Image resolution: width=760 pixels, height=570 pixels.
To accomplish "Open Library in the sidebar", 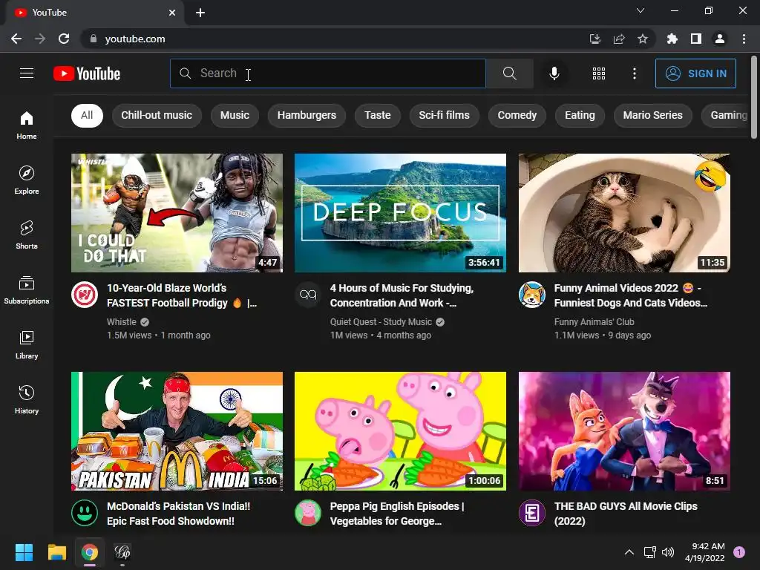I will coord(27,344).
